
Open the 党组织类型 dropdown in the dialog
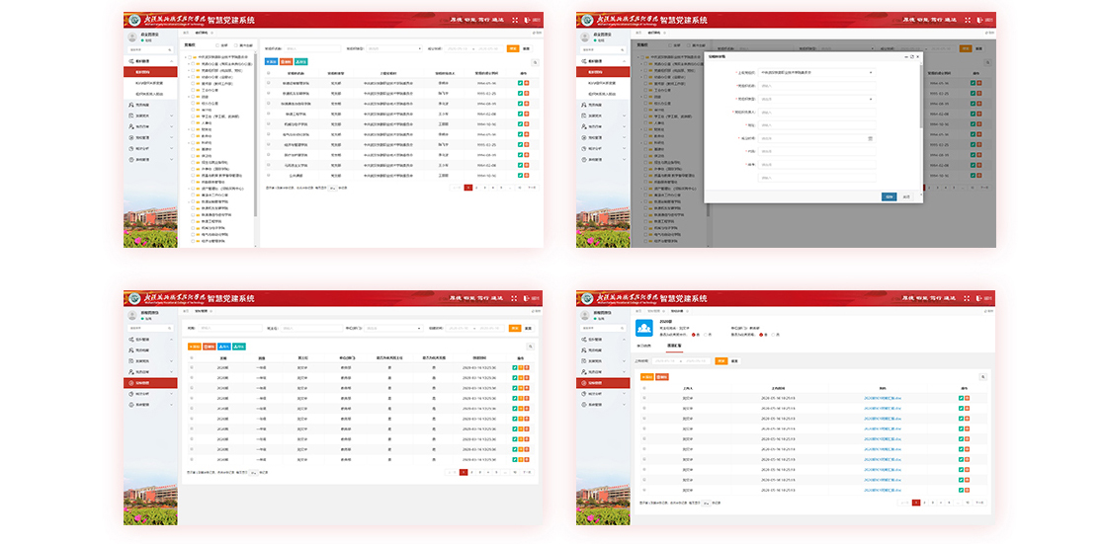pyautogui.click(x=814, y=99)
